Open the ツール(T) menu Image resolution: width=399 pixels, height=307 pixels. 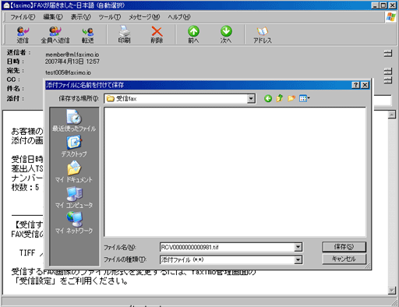[x=110, y=17]
